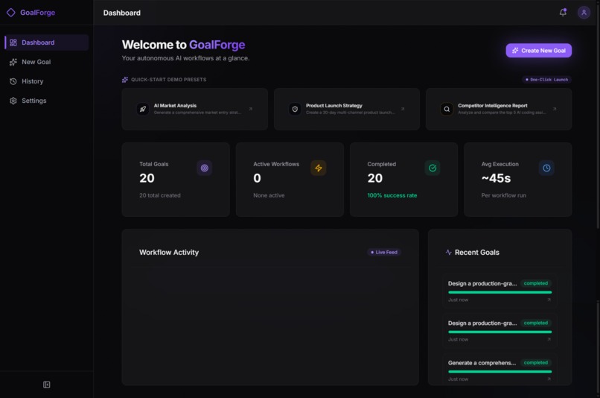Click progress bar of first Design a production-gra goal
The height and width of the screenshot is (398, 600).
pos(500,292)
